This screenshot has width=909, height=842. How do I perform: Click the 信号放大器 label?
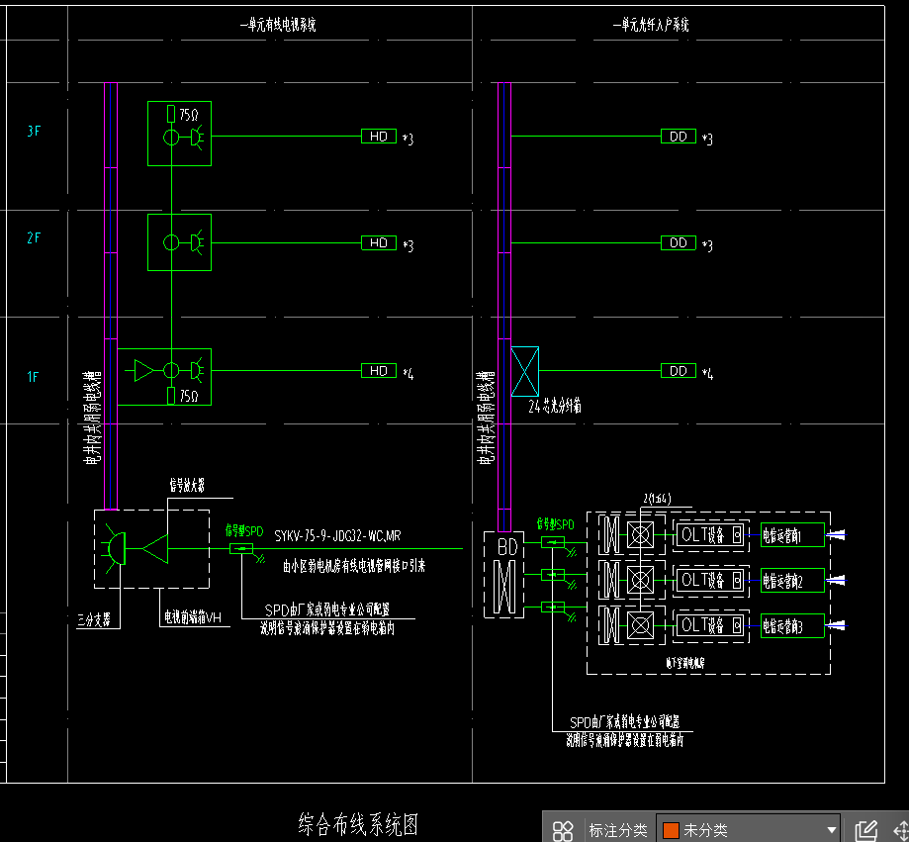coord(187,485)
